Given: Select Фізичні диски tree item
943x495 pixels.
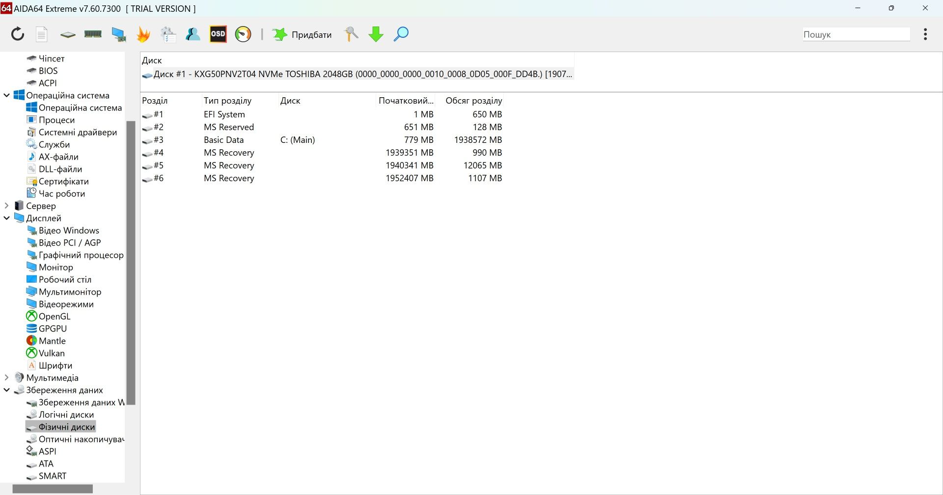Looking at the screenshot, I should coord(60,427).
